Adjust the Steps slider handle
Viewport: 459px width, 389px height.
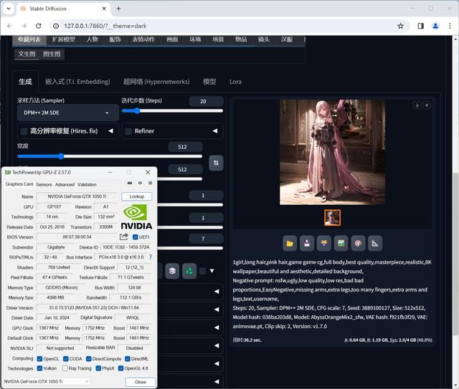point(137,111)
